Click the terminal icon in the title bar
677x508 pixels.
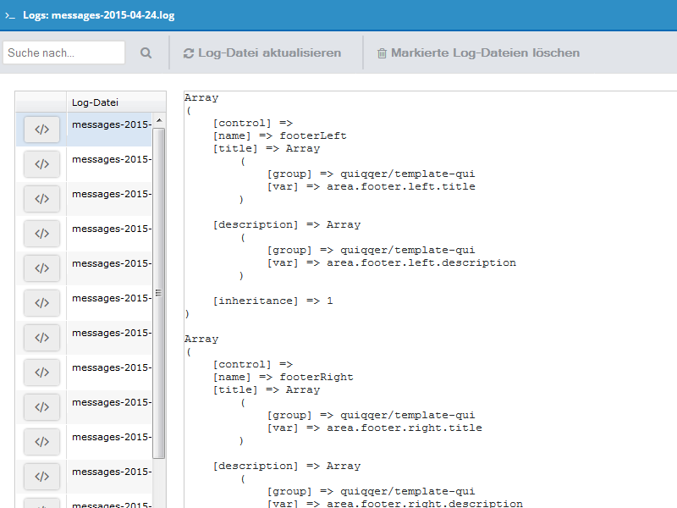(x=10, y=15)
